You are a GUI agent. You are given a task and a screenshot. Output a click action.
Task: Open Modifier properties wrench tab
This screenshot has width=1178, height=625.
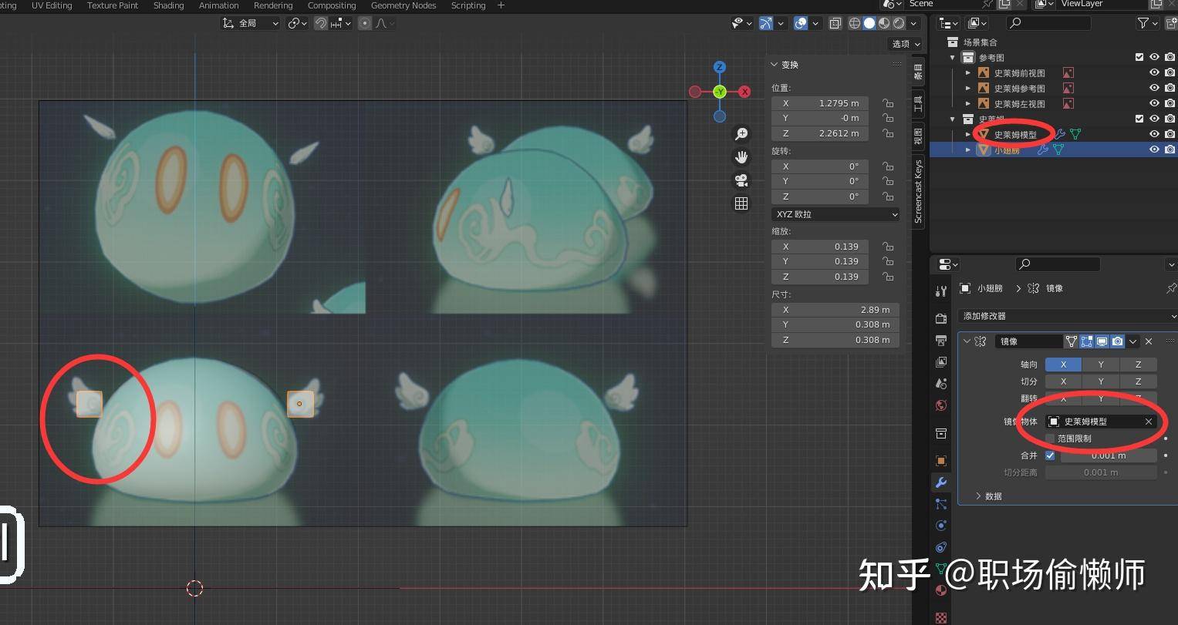(940, 482)
